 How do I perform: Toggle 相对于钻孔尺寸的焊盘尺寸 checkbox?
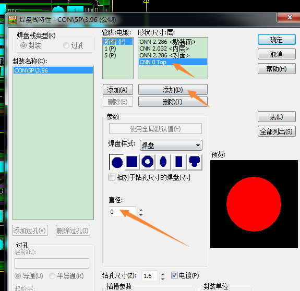(112, 177)
